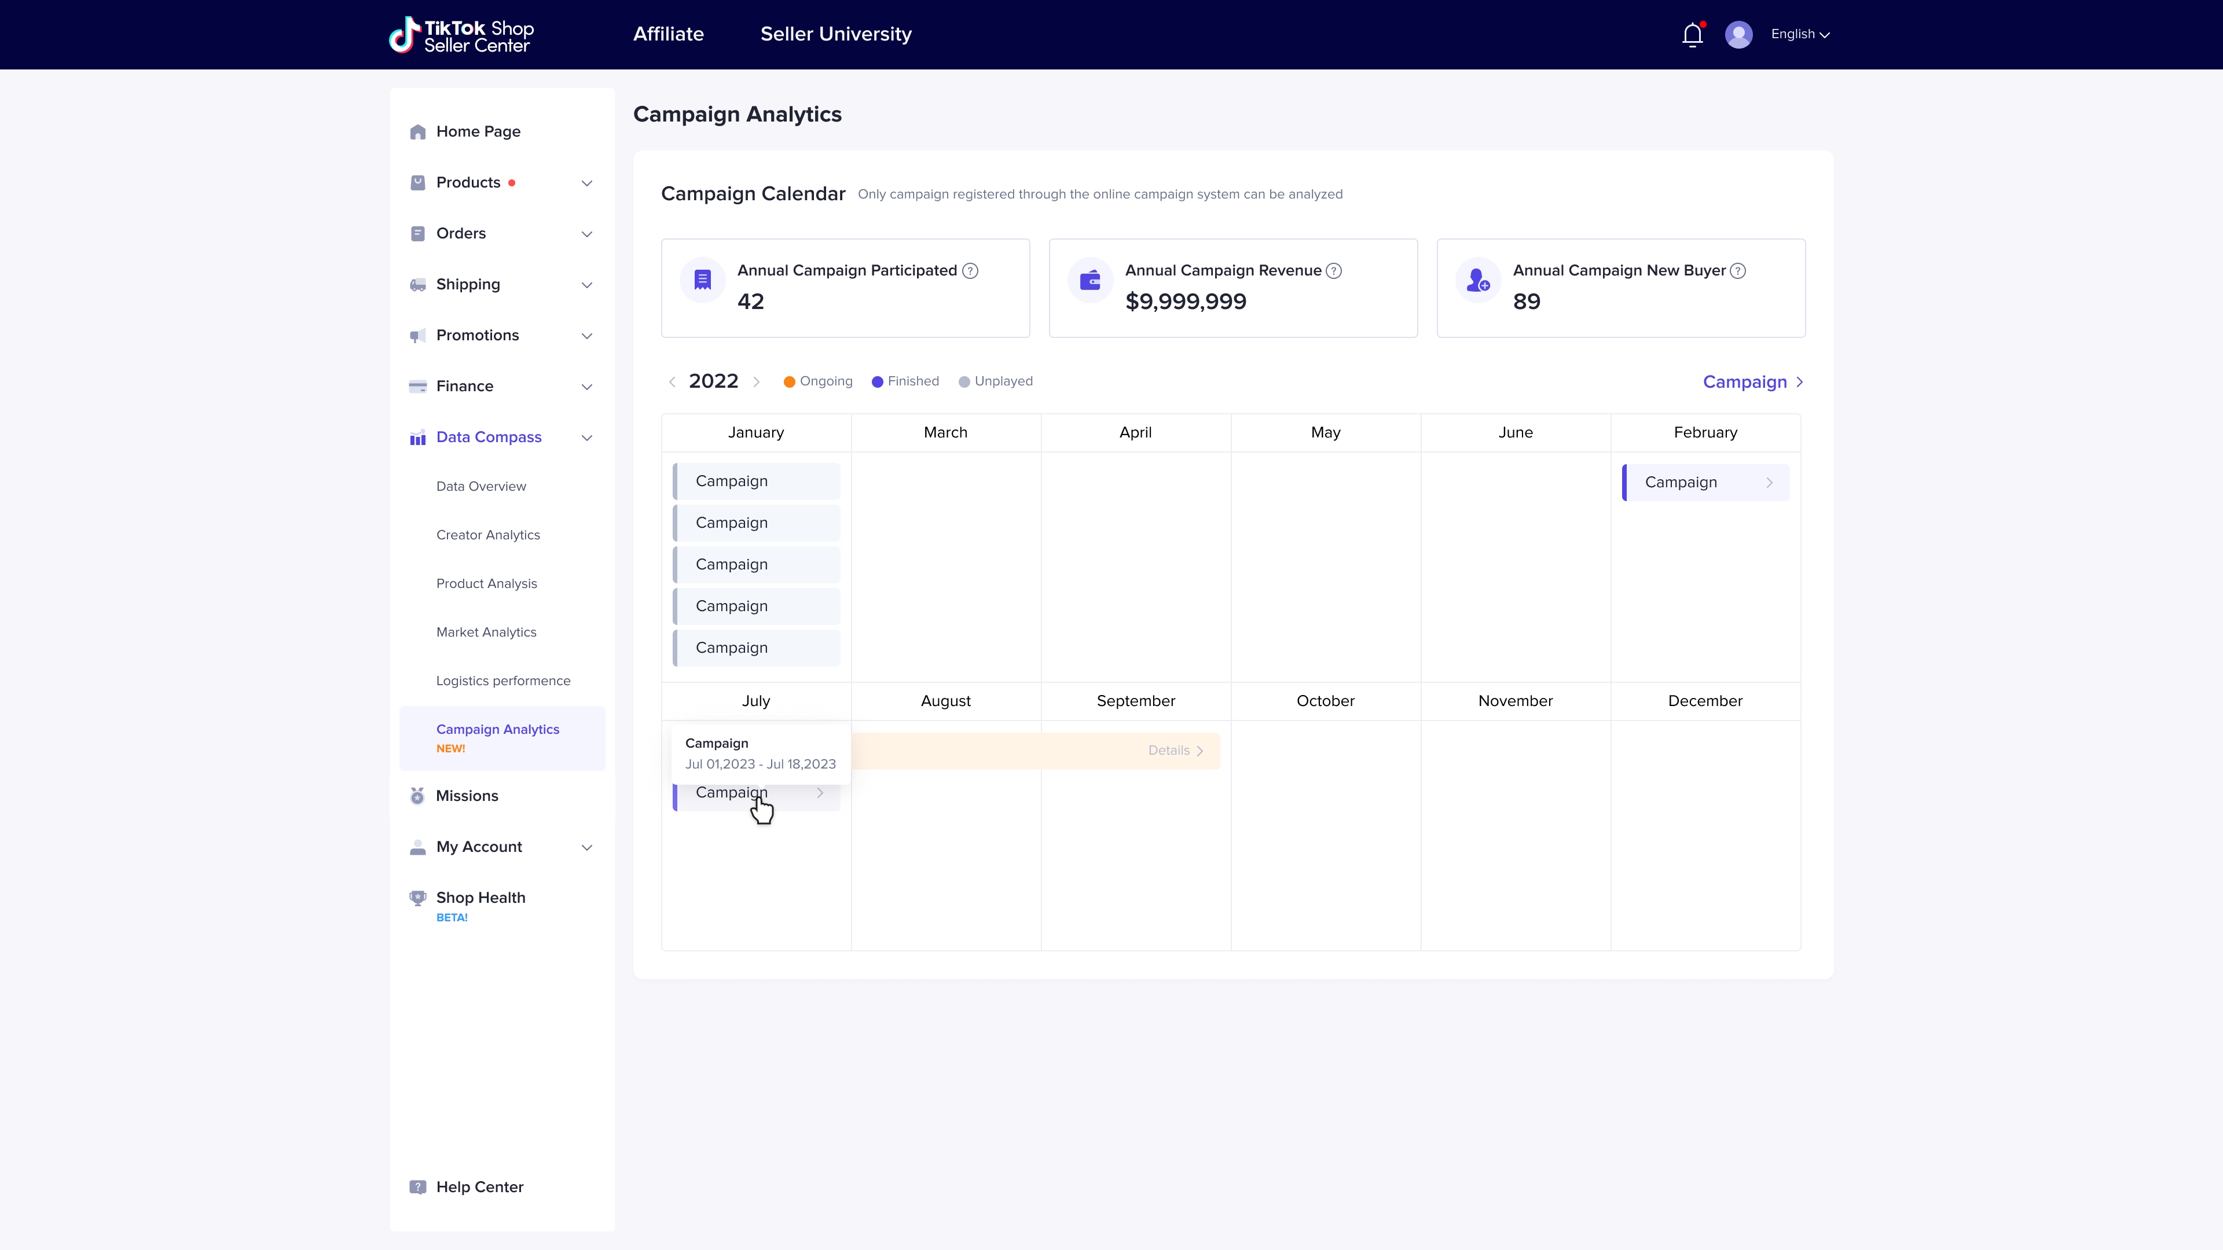Click help icon beside Annual Campaign New Buyer
This screenshot has height=1250, width=2223.
(x=1738, y=271)
